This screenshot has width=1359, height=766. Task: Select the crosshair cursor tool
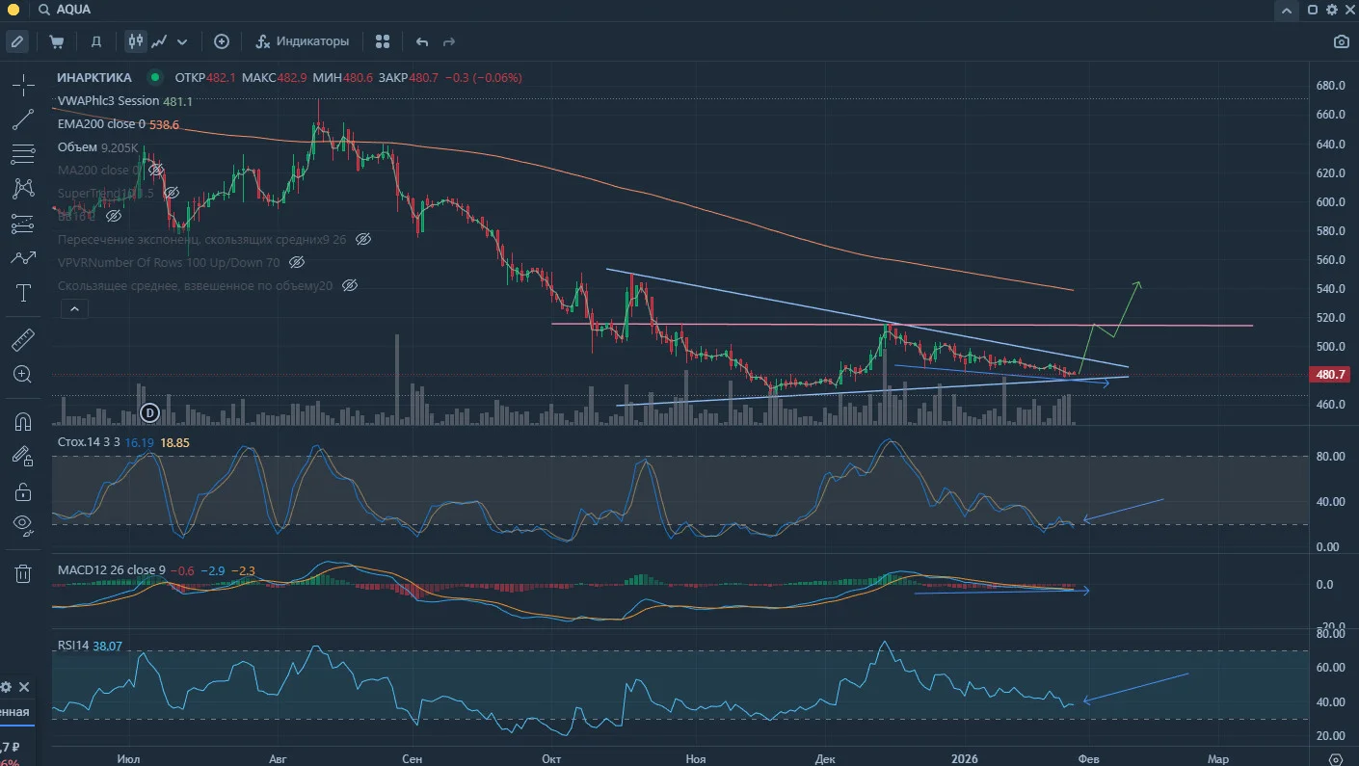tap(23, 86)
